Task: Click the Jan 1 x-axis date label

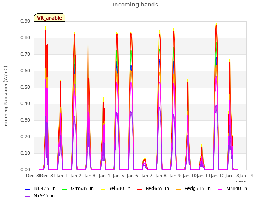Action: (62, 176)
